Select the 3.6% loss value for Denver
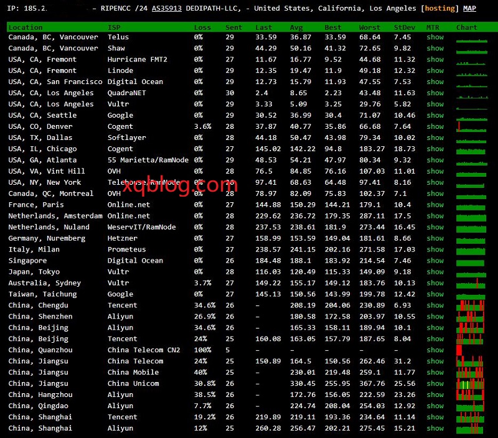Viewport: 498px width, 438px height. click(203, 126)
